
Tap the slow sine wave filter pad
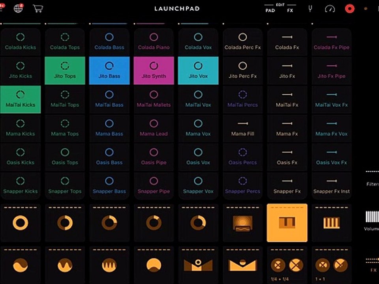coord(20,265)
